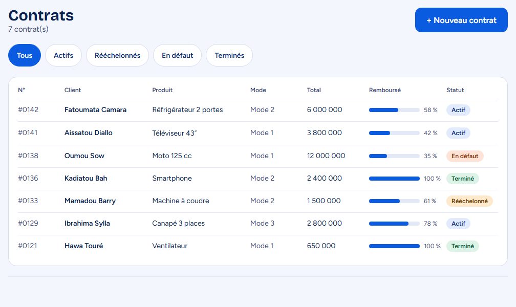Click client Kadiatou Bah

pos(86,179)
